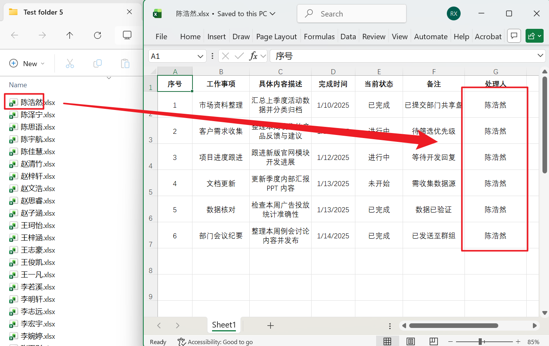This screenshot has width=549, height=346.
Task: Click the Copy icon in File Explorer
Action: [x=97, y=63]
